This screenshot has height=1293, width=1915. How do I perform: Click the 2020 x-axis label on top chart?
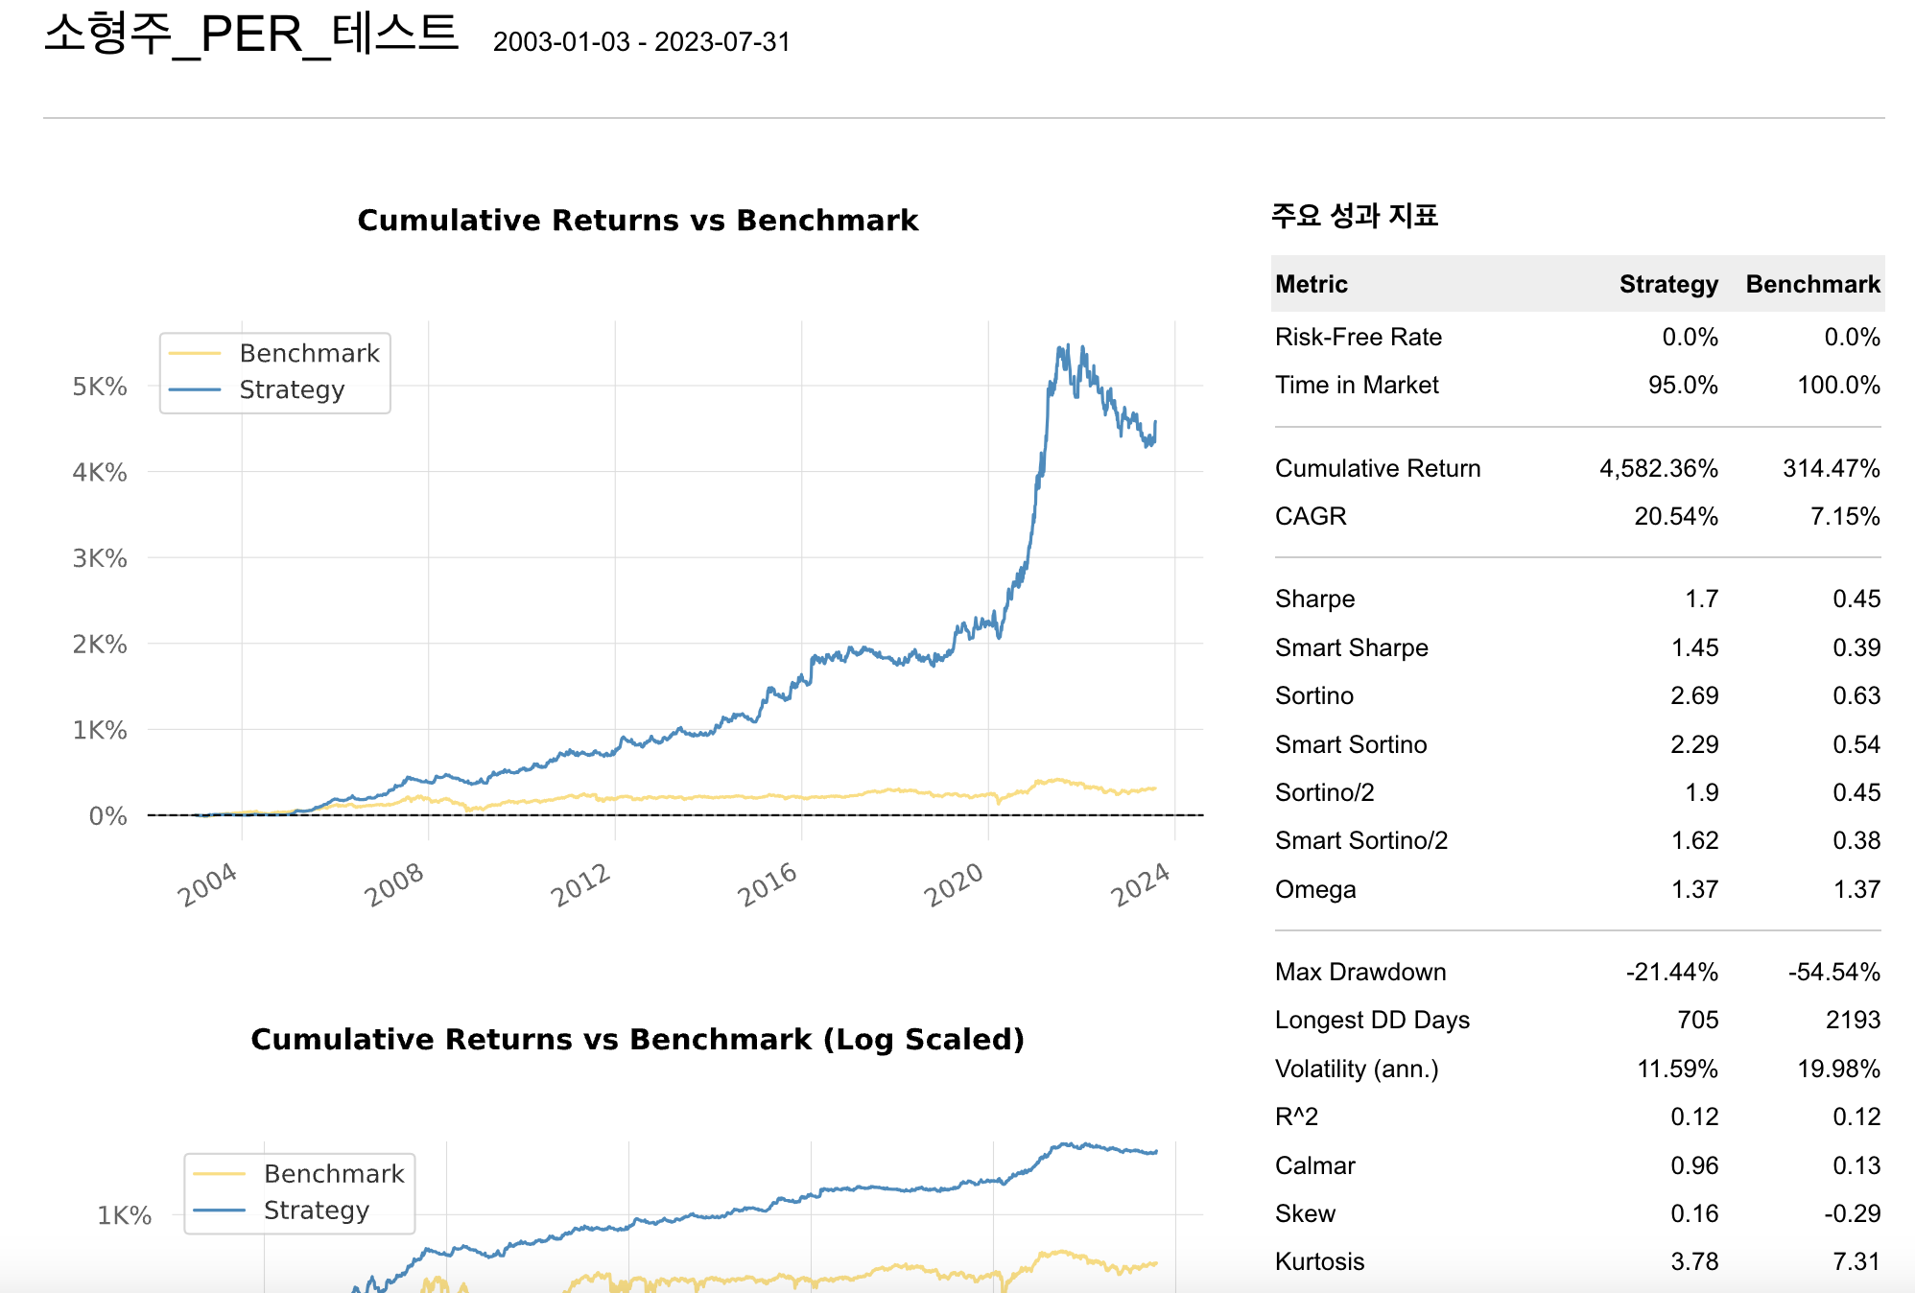(953, 884)
